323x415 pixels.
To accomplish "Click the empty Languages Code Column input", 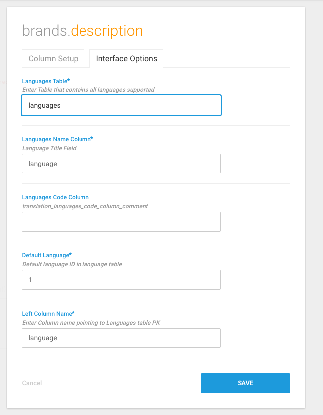I will (121, 222).
